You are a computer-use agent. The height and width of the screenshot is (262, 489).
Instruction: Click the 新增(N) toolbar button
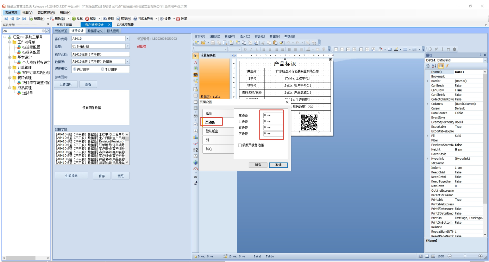[37, 19]
